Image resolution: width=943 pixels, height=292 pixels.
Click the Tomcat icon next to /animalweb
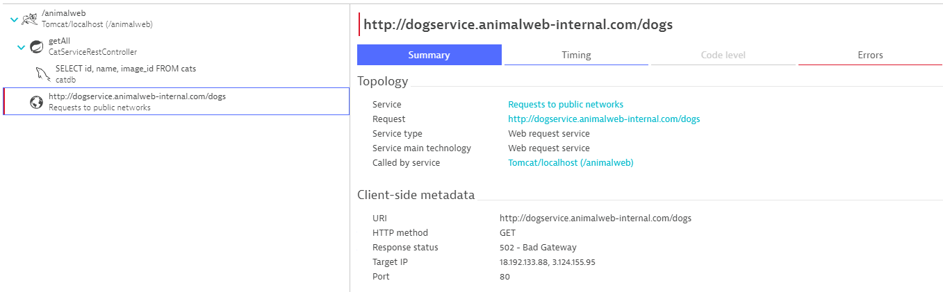[30, 19]
